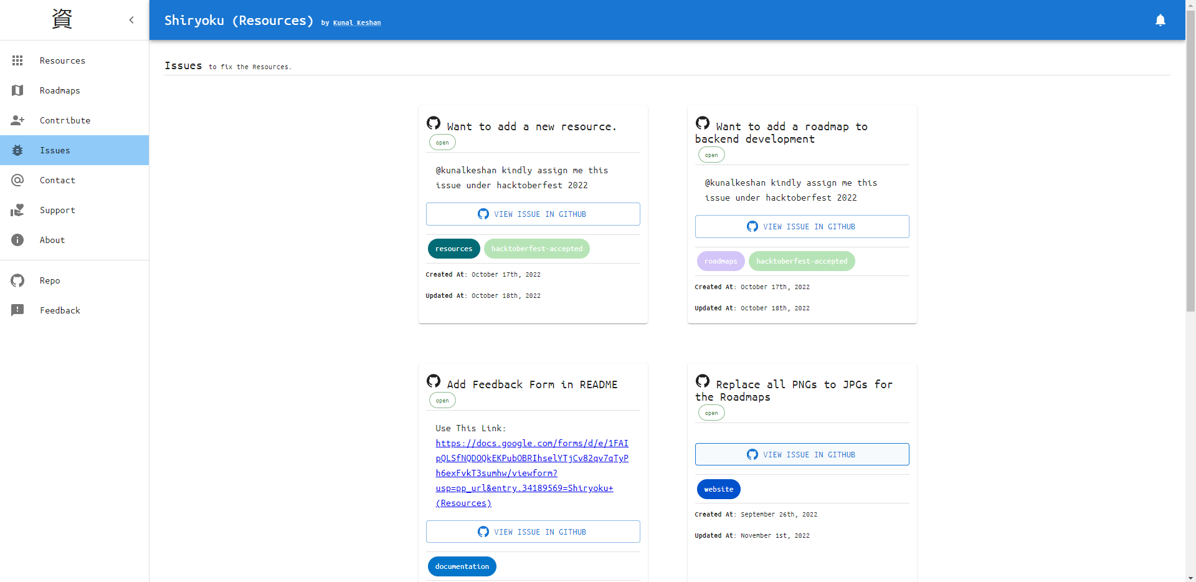Click the 'Issues' page heading

(183, 65)
